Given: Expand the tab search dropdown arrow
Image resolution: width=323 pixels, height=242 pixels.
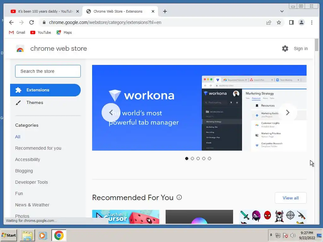Looking at the screenshot, I should click(x=282, y=11).
